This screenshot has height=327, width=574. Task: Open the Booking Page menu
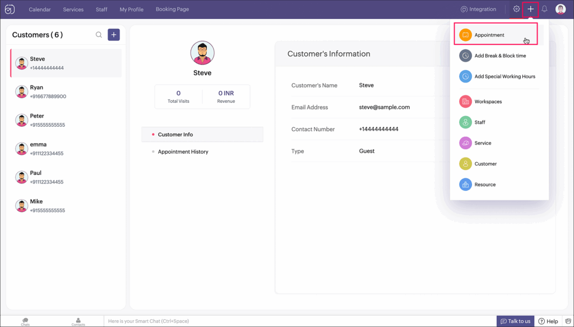coord(173,9)
